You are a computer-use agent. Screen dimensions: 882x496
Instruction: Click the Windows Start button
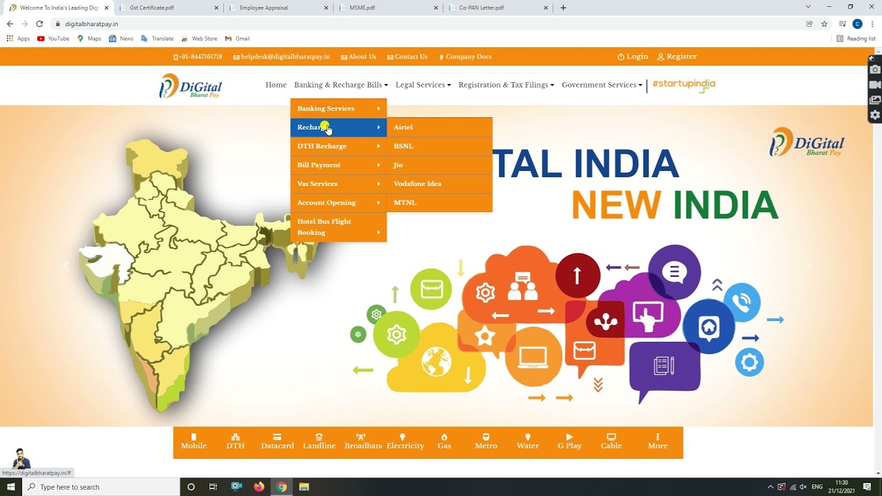(11, 487)
